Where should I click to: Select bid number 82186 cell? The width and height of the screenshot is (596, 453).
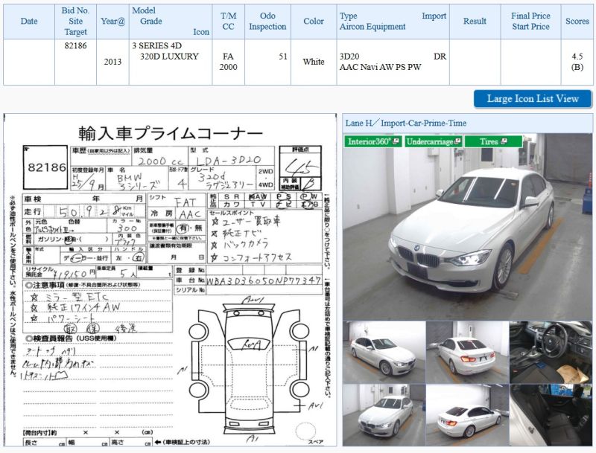[x=76, y=62]
